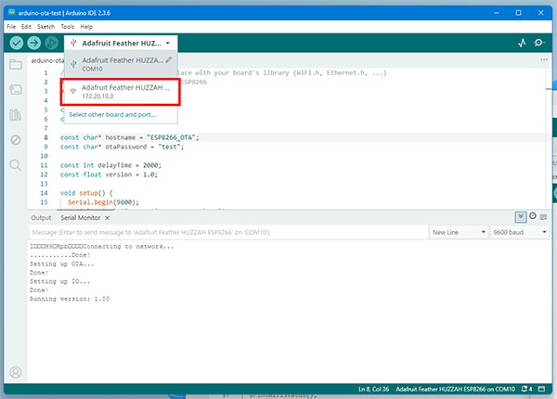Open the Library Manager sidebar icon
This screenshot has width=557, height=399.
pos(16,114)
